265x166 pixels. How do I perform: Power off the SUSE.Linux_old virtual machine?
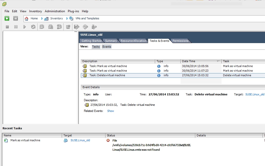coord(7,27)
